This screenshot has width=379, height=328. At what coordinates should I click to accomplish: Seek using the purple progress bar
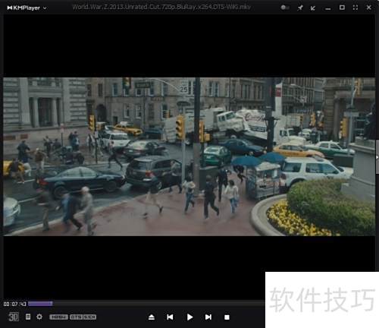(x=40, y=304)
